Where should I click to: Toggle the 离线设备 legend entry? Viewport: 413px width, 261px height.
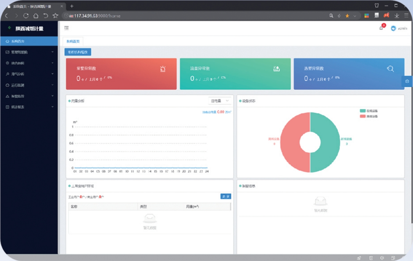pos(369,116)
